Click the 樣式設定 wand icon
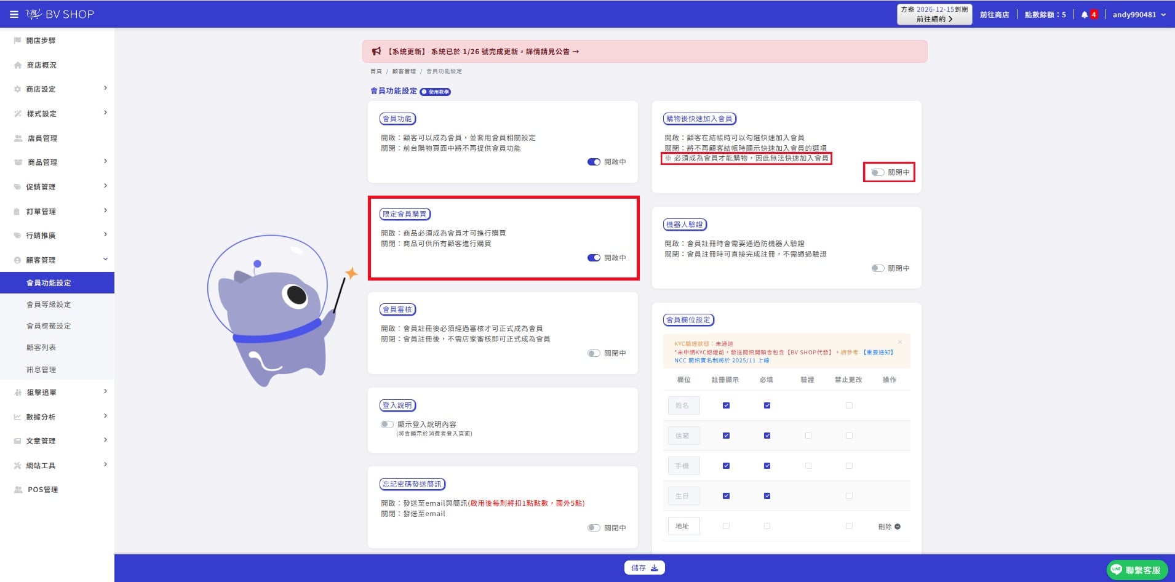Image resolution: width=1175 pixels, height=582 pixels. click(x=18, y=114)
